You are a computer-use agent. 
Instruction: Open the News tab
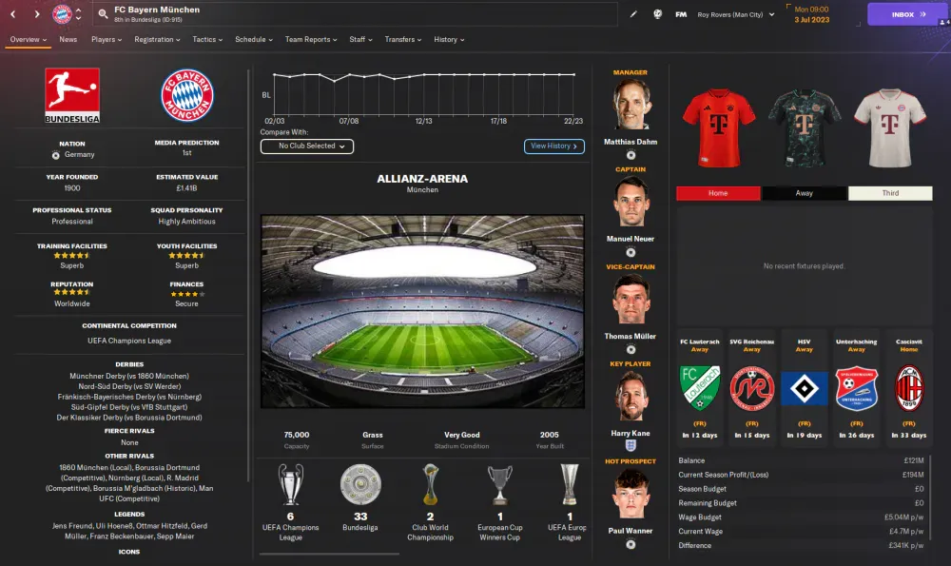pos(68,39)
